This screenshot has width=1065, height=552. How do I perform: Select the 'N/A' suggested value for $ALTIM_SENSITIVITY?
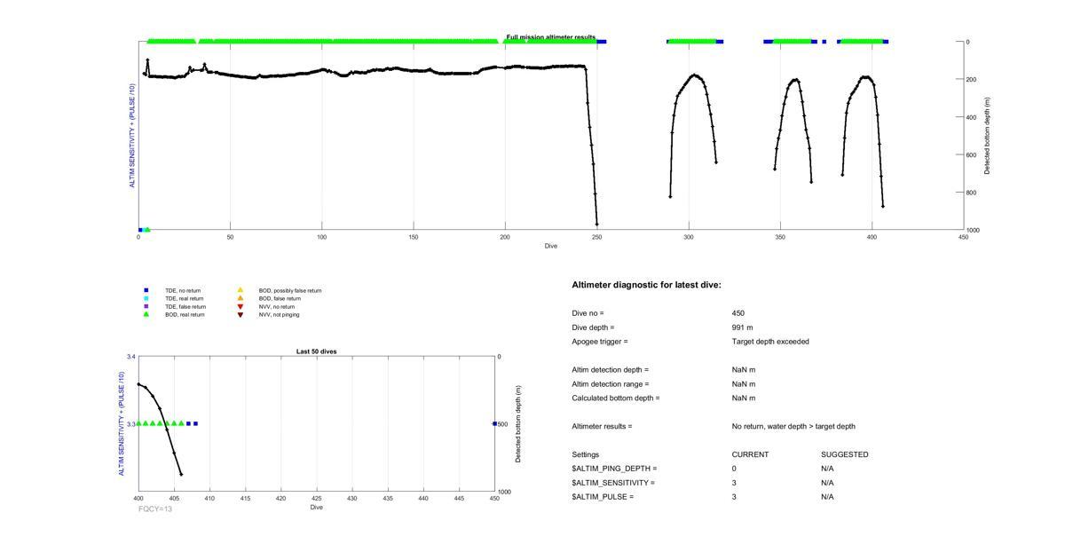(827, 483)
